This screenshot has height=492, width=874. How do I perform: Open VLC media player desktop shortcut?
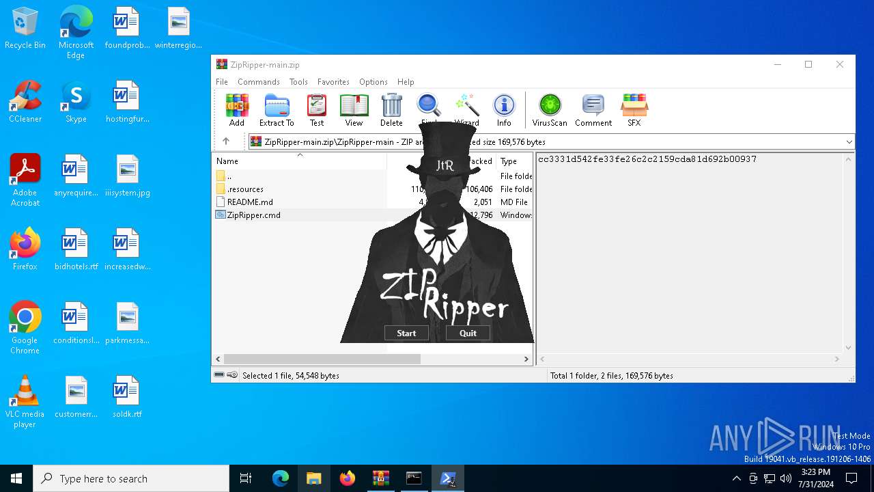(x=25, y=402)
